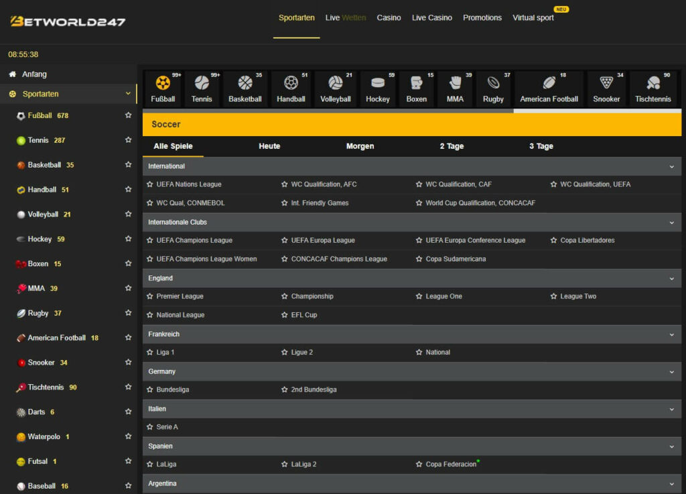Image resolution: width=686 pixels, height=494 pixels.
Task: Collapse the International section chevron
Action: (x=671, y=167)
